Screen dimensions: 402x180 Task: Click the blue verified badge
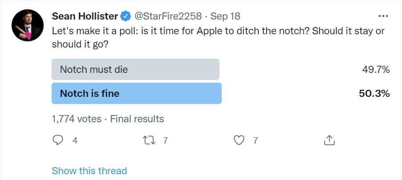(x=126, y=16)
